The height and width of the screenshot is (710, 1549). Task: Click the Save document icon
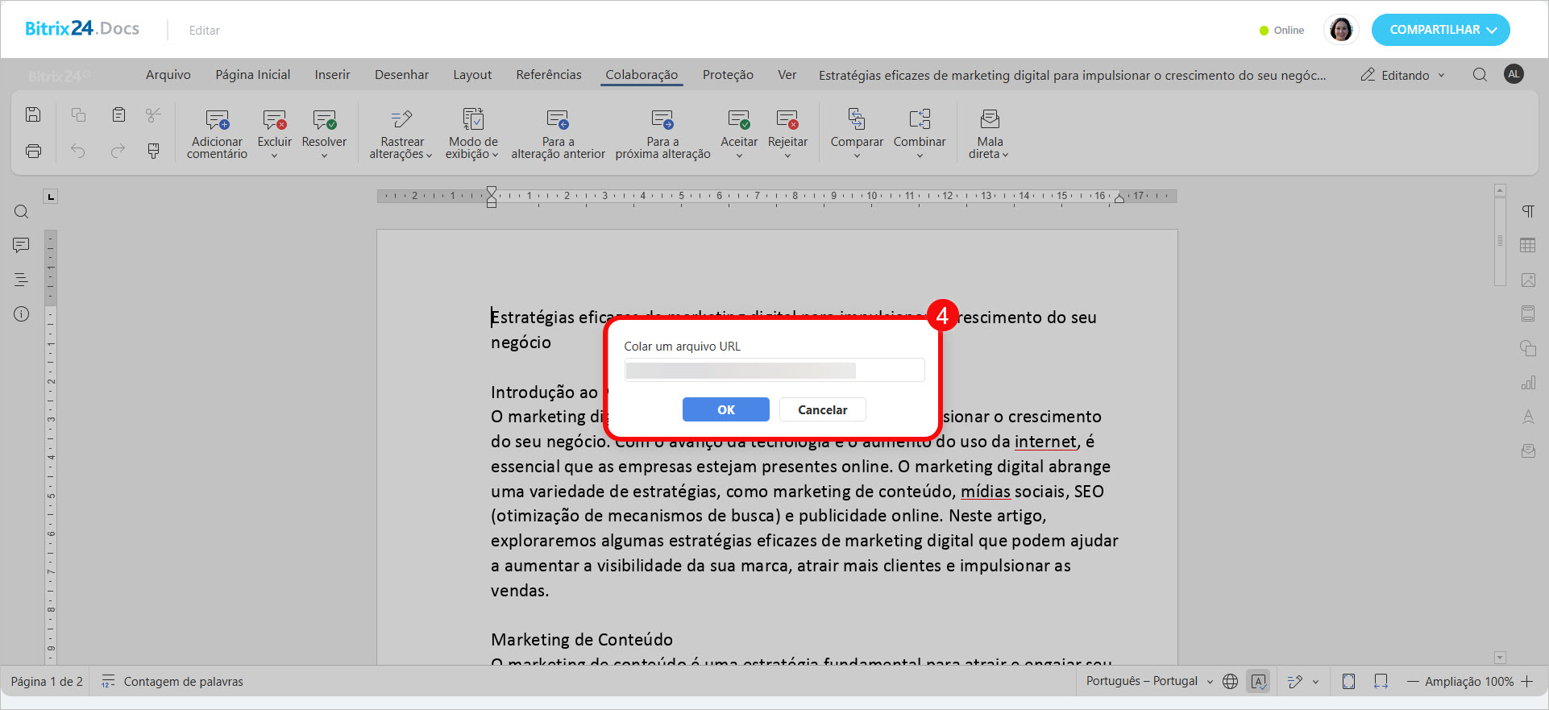pos(33,114)
